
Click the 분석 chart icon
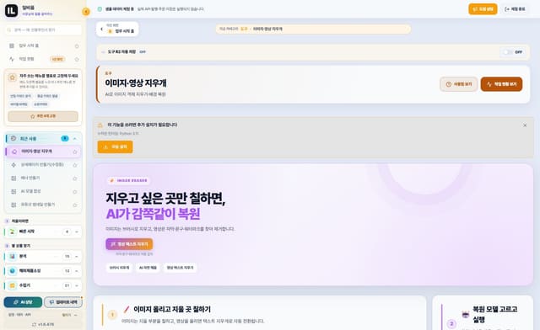(13, 257)
